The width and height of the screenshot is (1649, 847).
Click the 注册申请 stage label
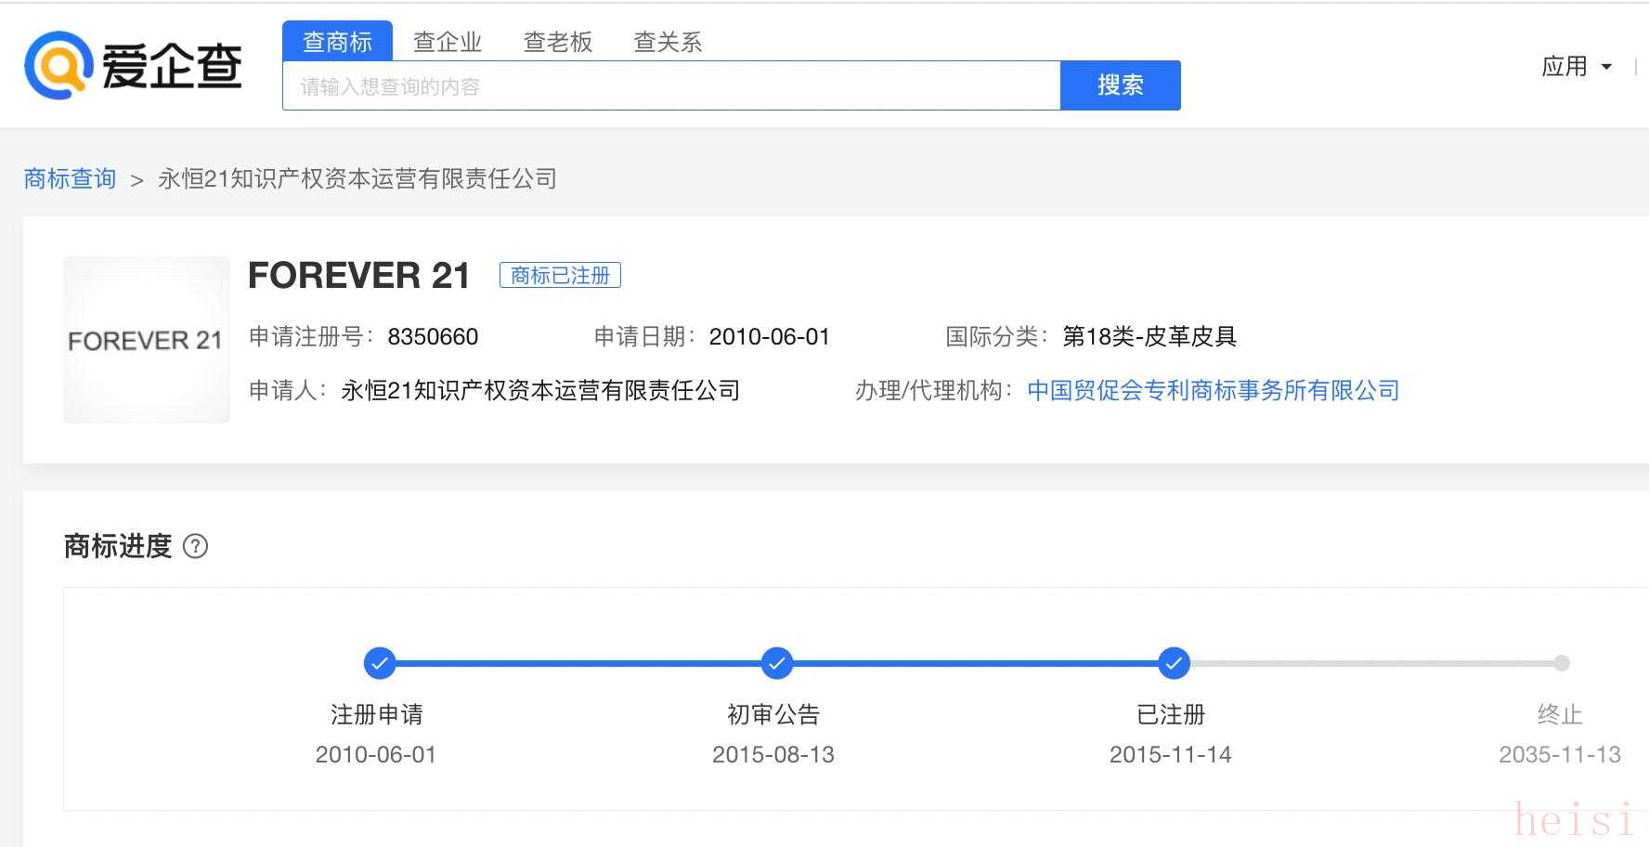click(377, 714)
